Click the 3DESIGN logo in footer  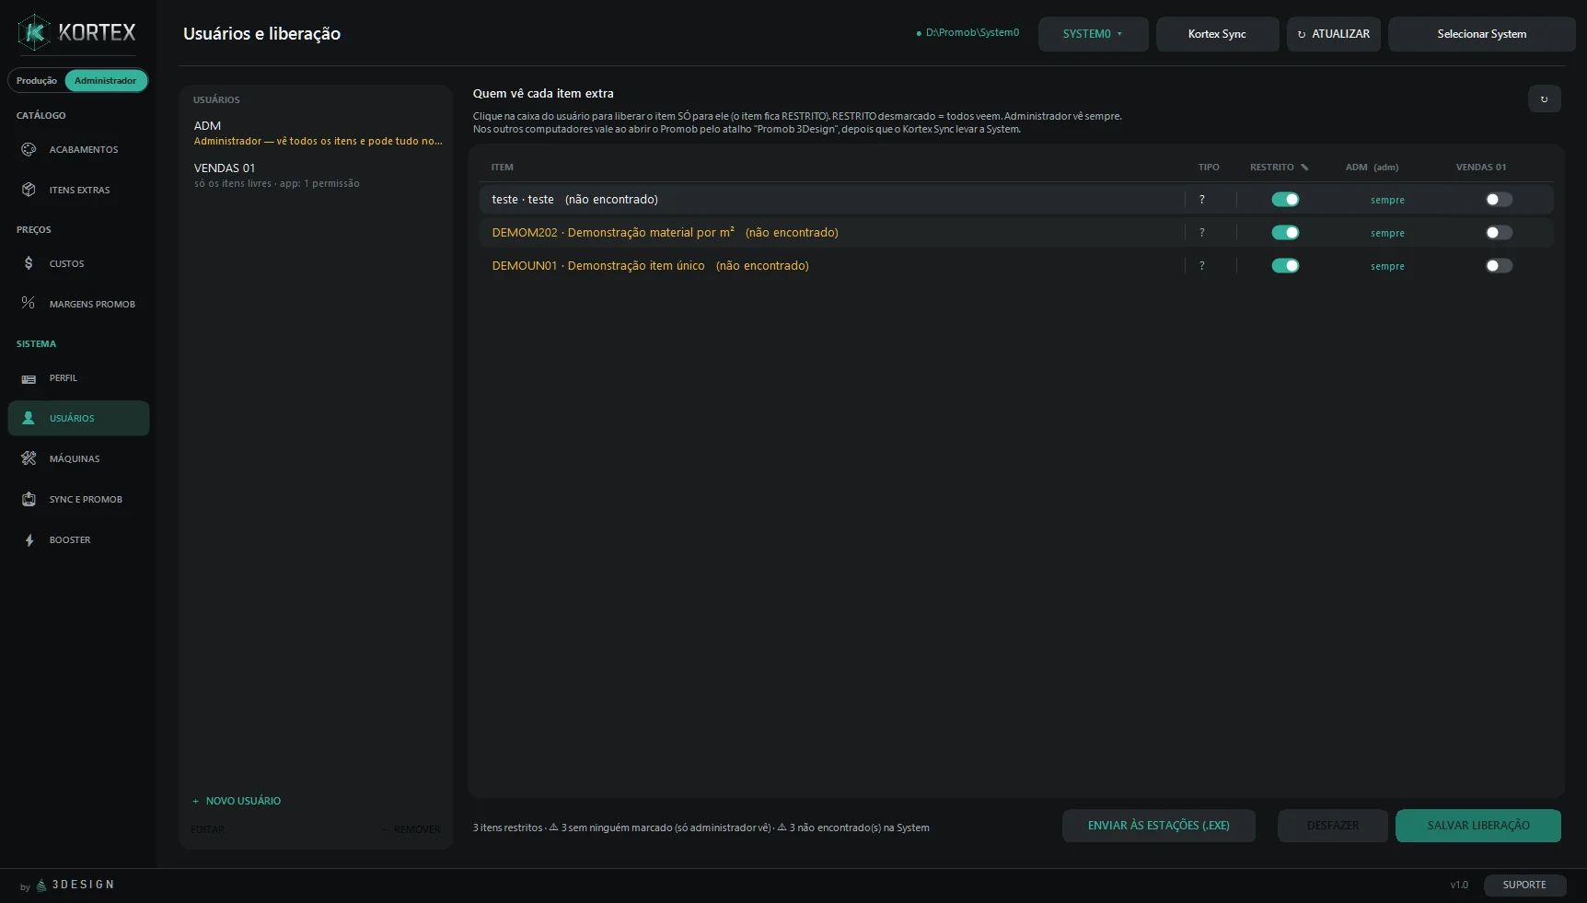click(75, 885)
